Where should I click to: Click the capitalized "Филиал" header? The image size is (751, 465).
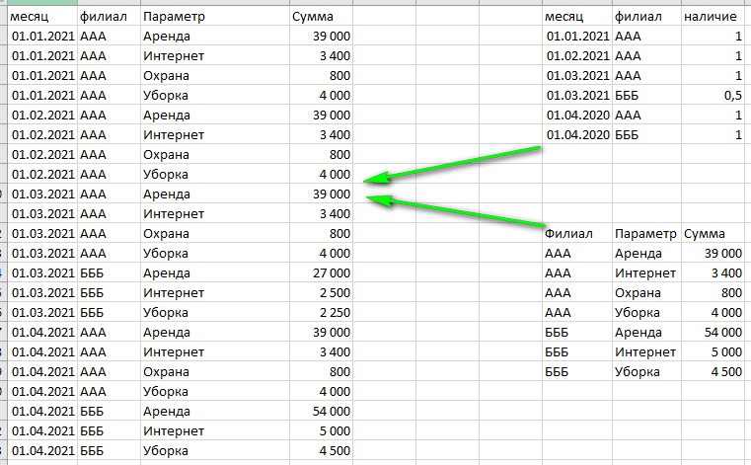pyautogui.click(x=568, y=234)
